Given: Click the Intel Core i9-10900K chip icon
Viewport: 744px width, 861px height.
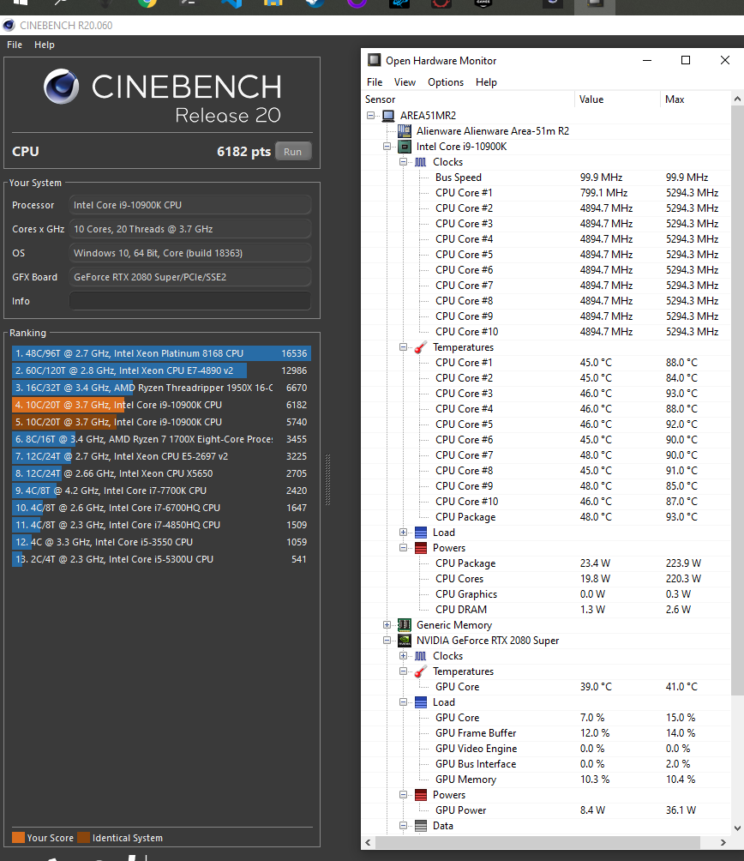Looking at the screenshot, I should 405,146.
